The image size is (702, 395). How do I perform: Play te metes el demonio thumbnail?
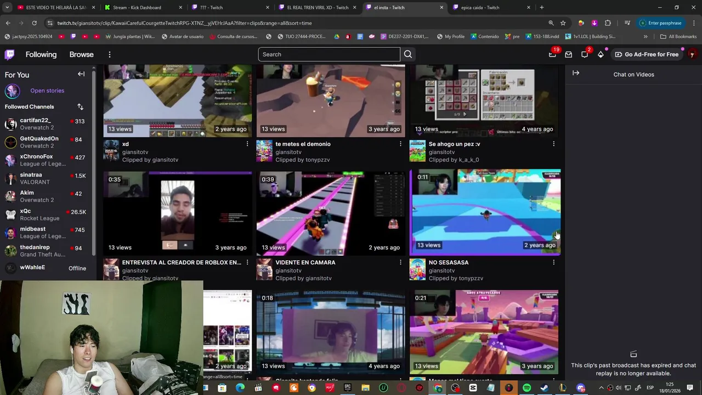tap(331, 101)
